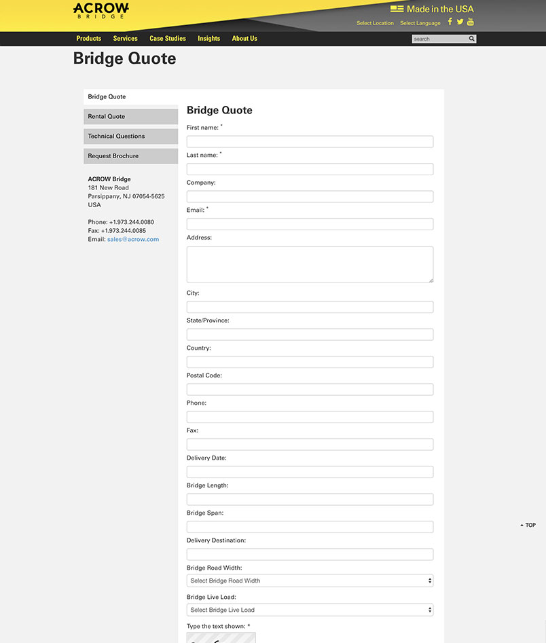Image resolution: width=546 pixels, height=643 pixels.
Task: Open the Products menu
Action: pyautogui.click(x=89, y=39)
